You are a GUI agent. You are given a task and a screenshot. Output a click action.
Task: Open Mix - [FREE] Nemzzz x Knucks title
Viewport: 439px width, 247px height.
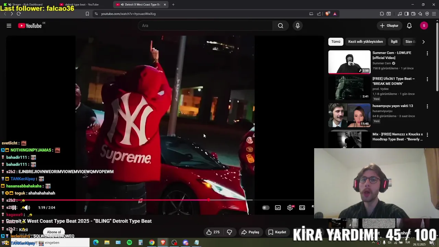click(x=398, y=137)
